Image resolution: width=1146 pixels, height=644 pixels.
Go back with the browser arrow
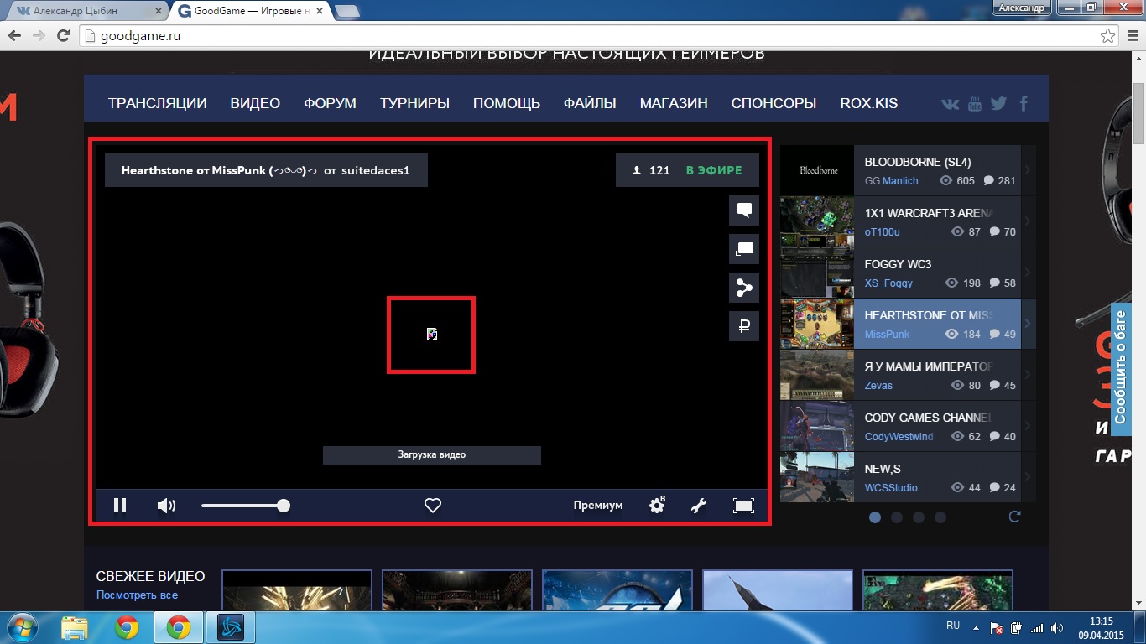click(13, 36)
